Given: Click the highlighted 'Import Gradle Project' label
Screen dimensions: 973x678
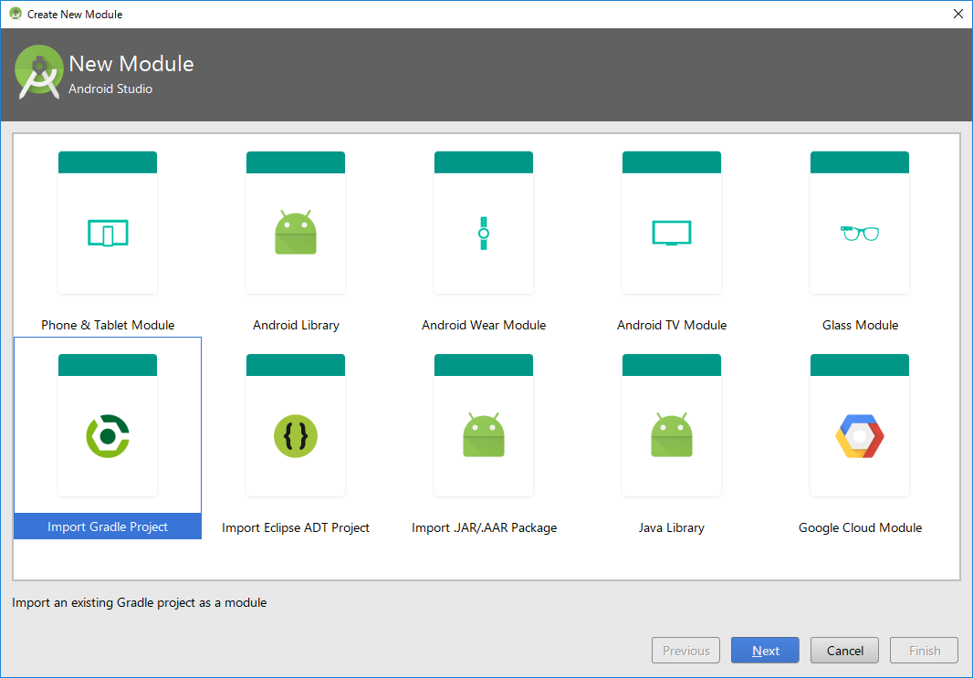Looking at the screenshot, I should 108,527.
